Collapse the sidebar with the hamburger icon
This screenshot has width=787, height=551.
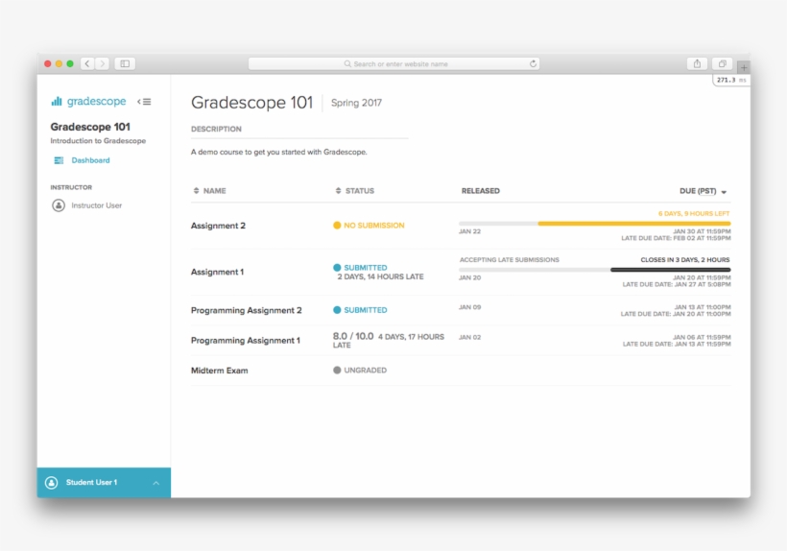144,102
